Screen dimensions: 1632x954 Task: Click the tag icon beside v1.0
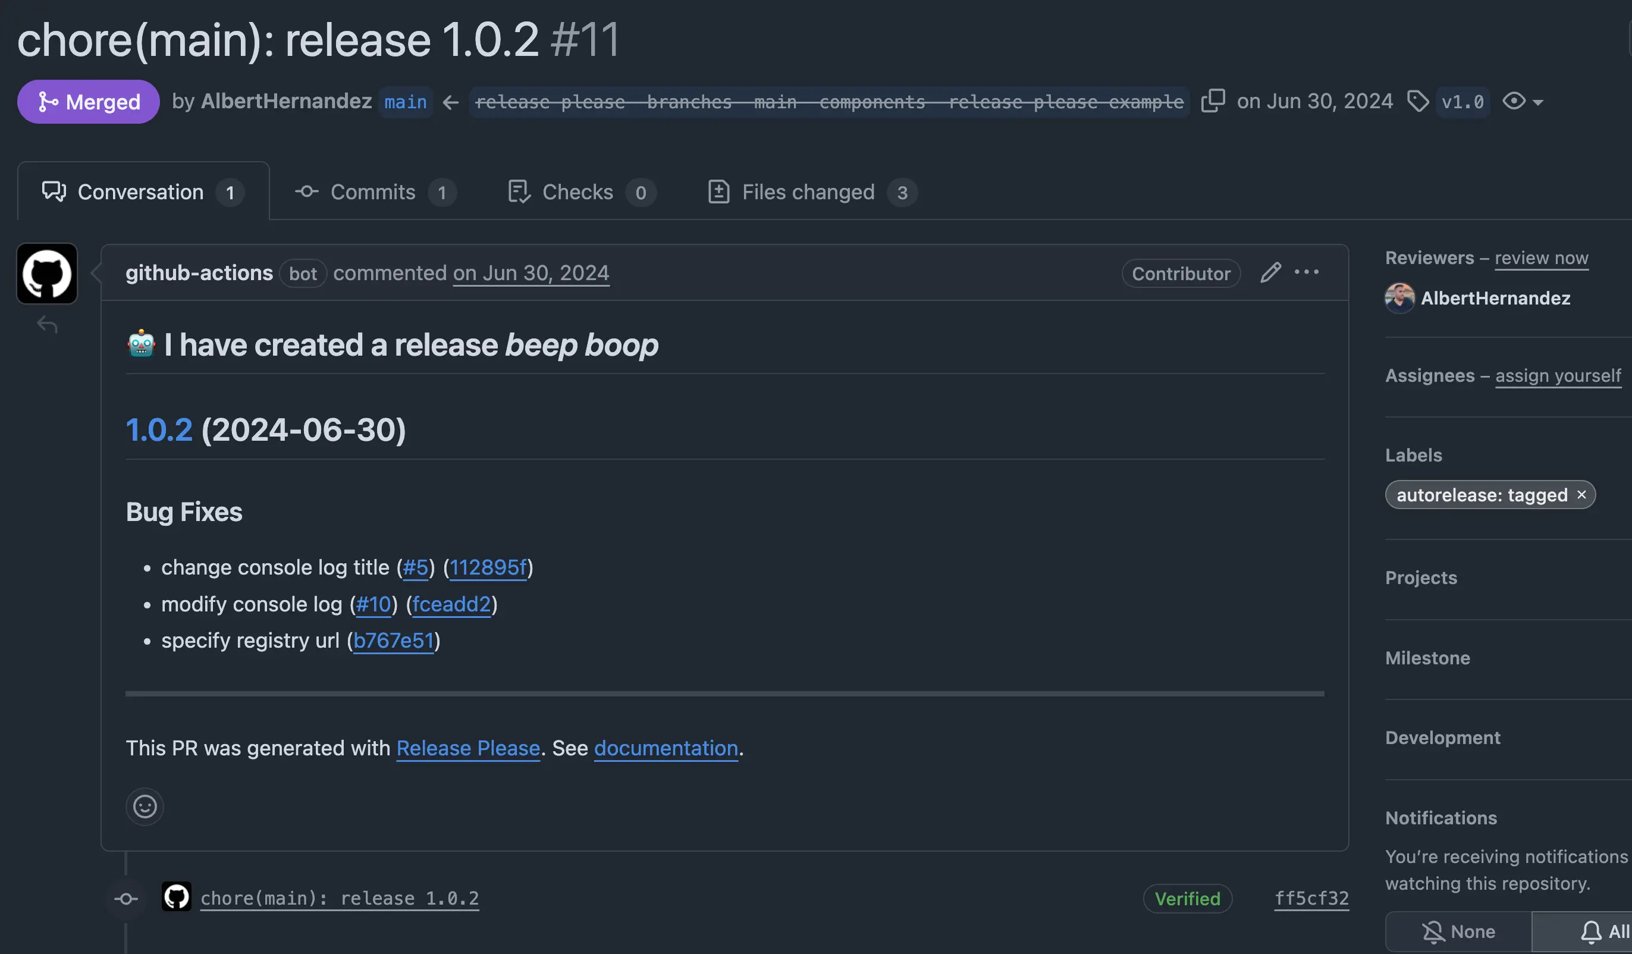[x=1418, y=102]
